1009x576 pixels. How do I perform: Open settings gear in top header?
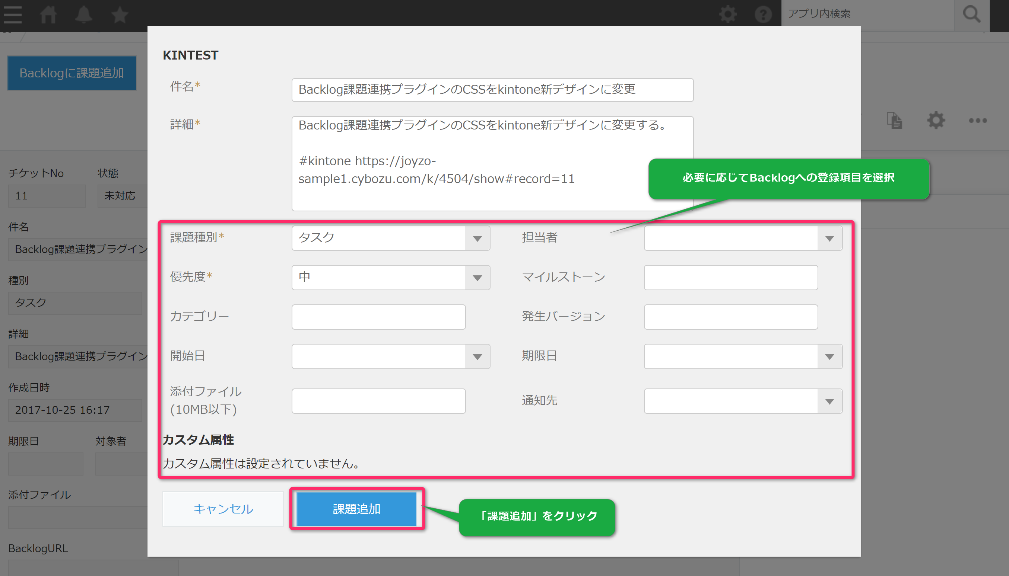click(x=728, y=15)
